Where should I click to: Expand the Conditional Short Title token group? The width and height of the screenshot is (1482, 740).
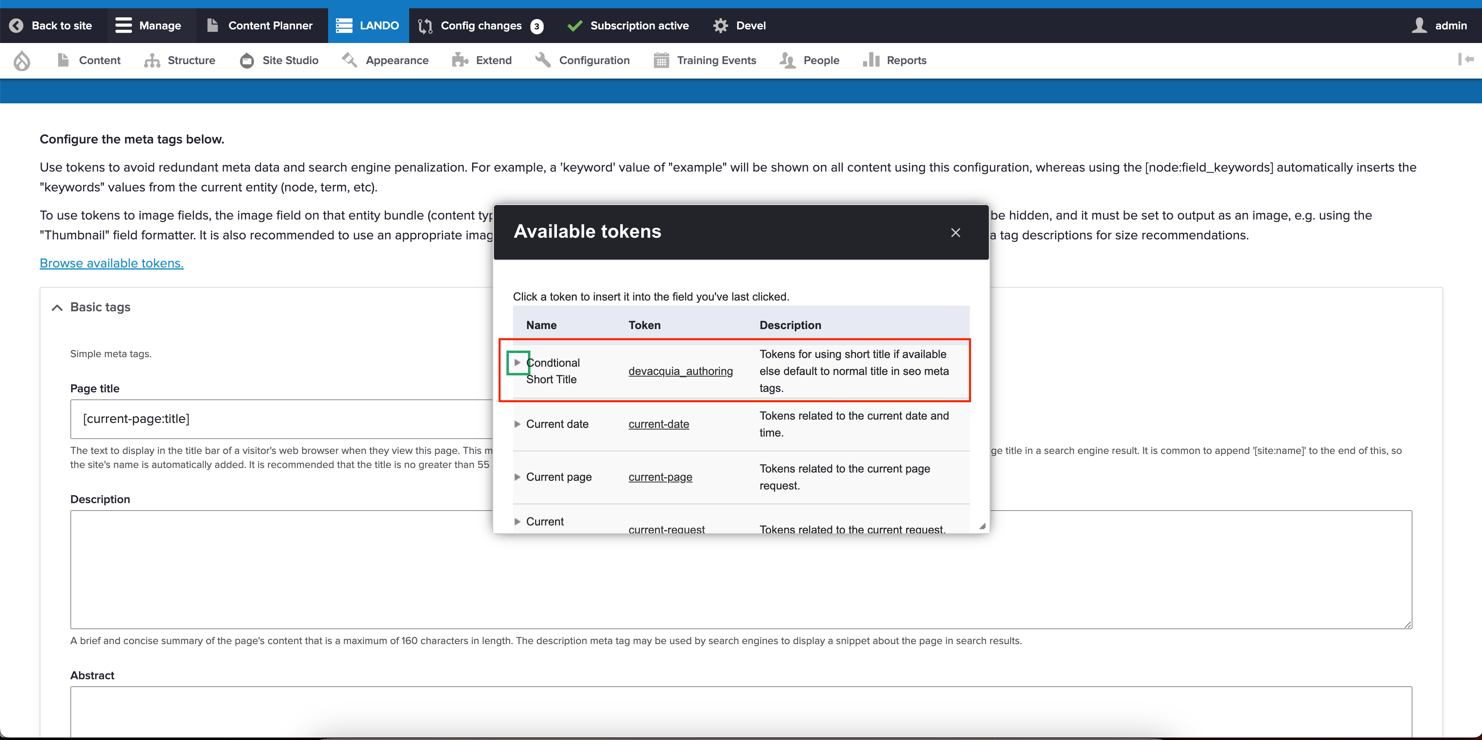(518, 362)
